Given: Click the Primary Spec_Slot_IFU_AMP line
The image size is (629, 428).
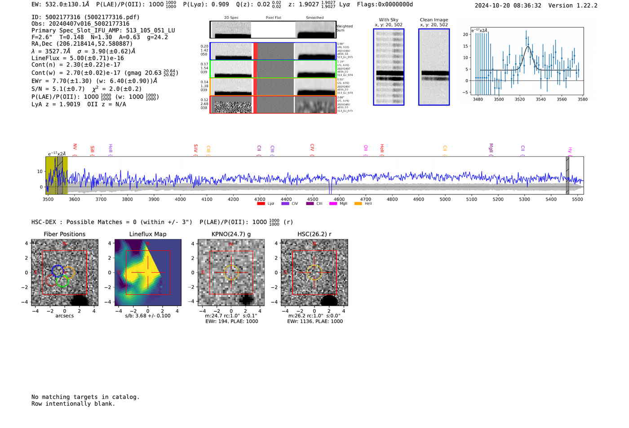Looking at the screenshot, I should point(103,31).
